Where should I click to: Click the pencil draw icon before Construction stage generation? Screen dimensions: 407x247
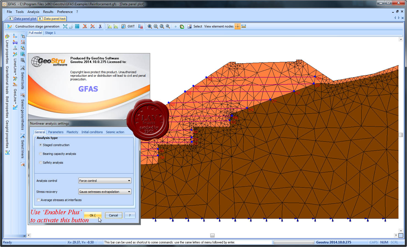coord(10,26)
